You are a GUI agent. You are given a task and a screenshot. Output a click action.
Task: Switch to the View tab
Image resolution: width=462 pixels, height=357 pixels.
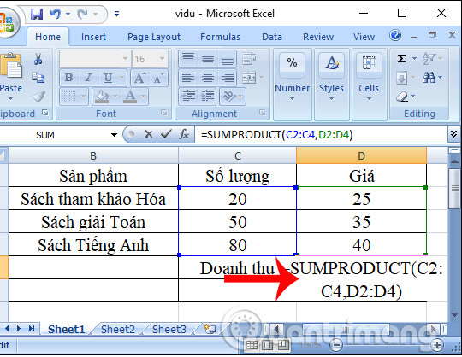pyautogui.click(x=364, y=37)
